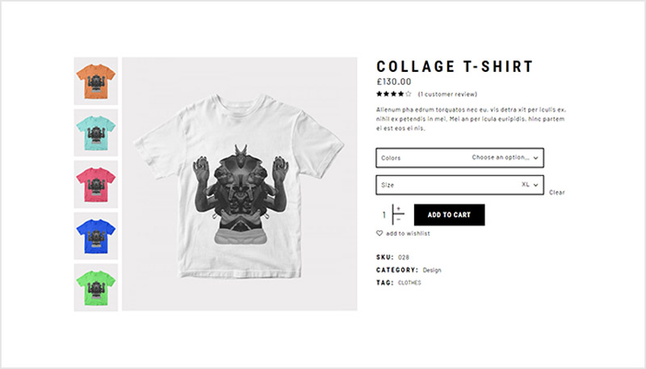646x369 pixels.
Task: Click the star rating icons
Action: [x=393, y=94]
